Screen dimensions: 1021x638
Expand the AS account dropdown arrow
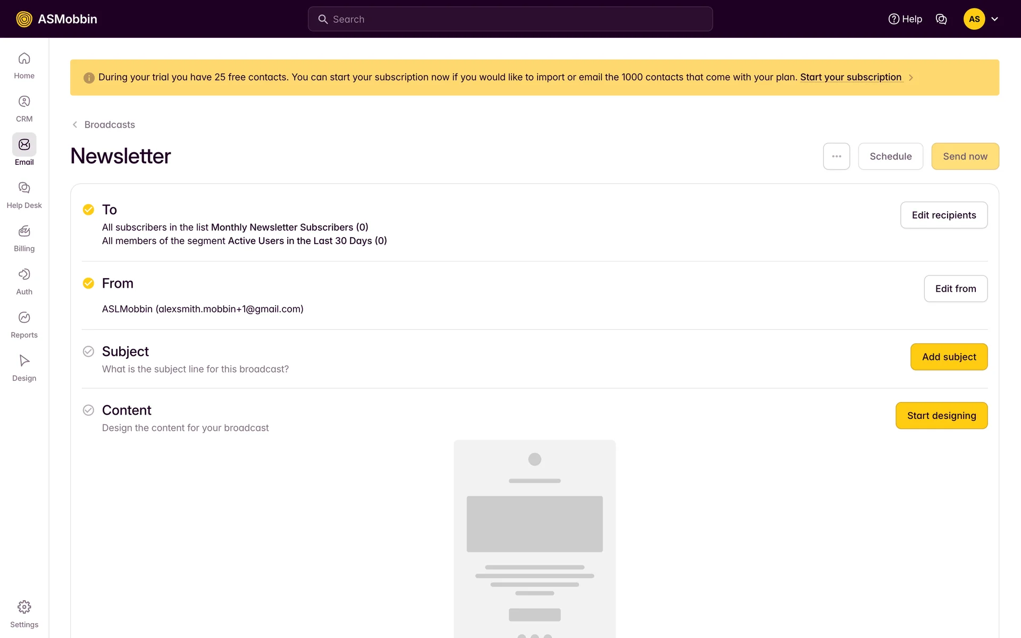(995, 19)
